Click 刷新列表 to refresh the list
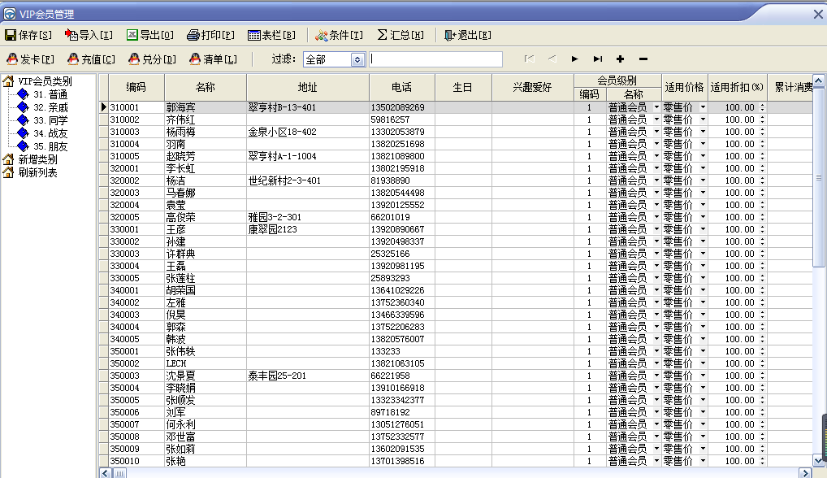Viewport: 827px width, 478px height. pos(37,172)
